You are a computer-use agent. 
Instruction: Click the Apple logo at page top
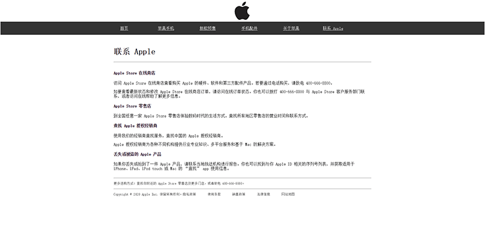tap(242, 11)
